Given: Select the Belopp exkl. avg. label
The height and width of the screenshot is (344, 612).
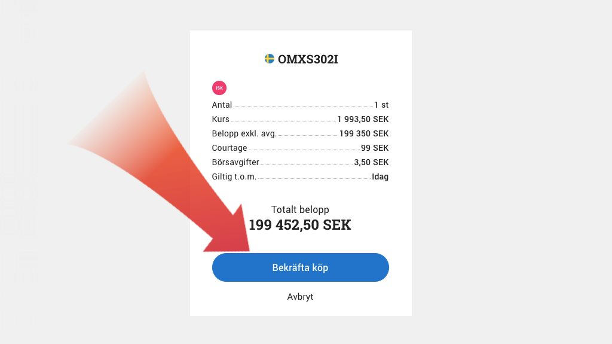Looking at the screenshot, I should pos(244,133).
